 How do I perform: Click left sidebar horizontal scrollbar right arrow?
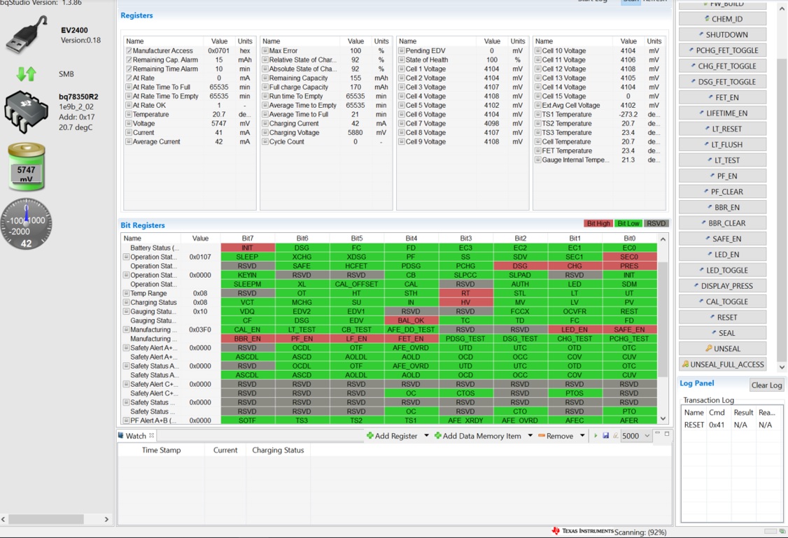click(x=106, y=519)
